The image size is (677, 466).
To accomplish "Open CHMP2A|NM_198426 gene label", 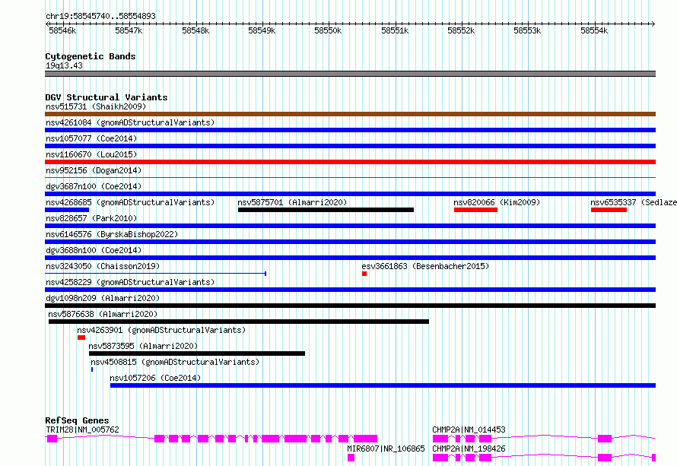I will (x=469, y=449).
